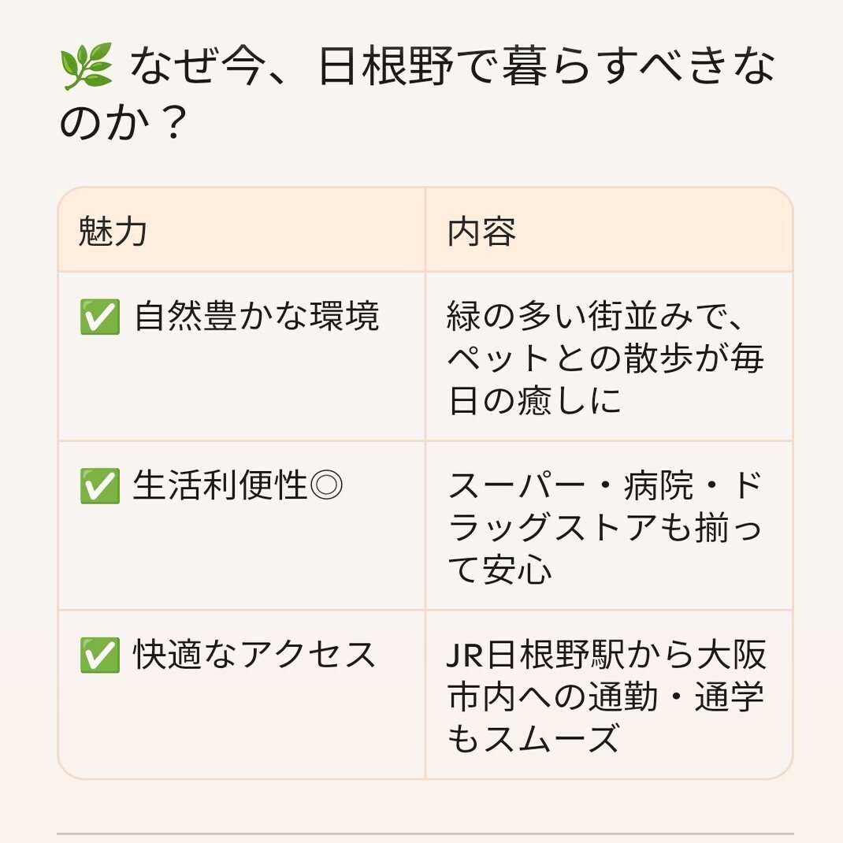This screenshot has height=843, width=843.
Task: Select the line ペットとの散歩が毎
Action: [x=606, y=358]
